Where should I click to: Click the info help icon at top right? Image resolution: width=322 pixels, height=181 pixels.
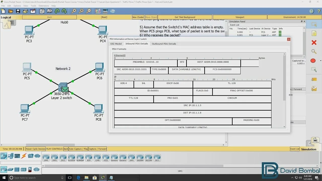(x=311, y=11)
